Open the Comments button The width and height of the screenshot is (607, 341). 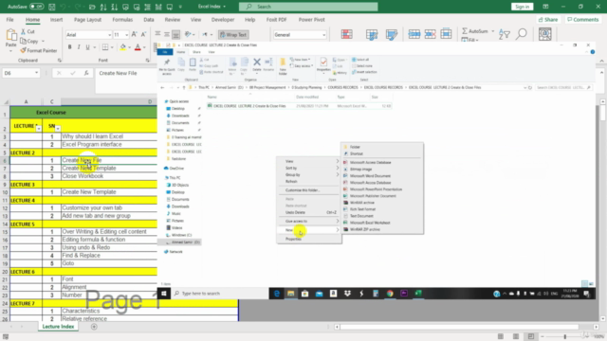(582, 19)
